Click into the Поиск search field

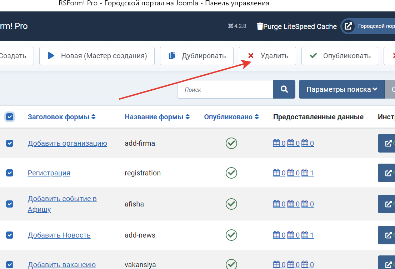pos(225,89)
